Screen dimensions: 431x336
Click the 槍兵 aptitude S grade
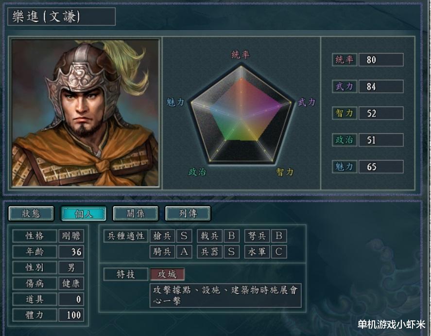click(x=184, y=236)
